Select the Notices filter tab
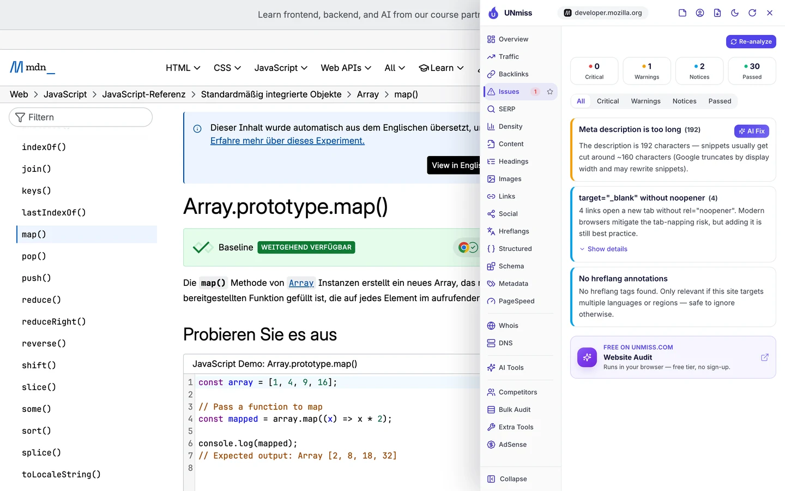The width and height of the screenshot is (785, 491). 685,101
